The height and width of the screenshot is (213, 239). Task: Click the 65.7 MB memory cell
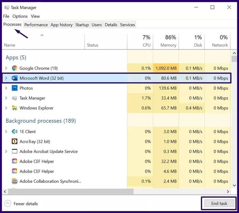[166, 108]
